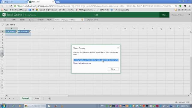
Task: Click Stop sharing this survey link
Action: tap(82, 63)
